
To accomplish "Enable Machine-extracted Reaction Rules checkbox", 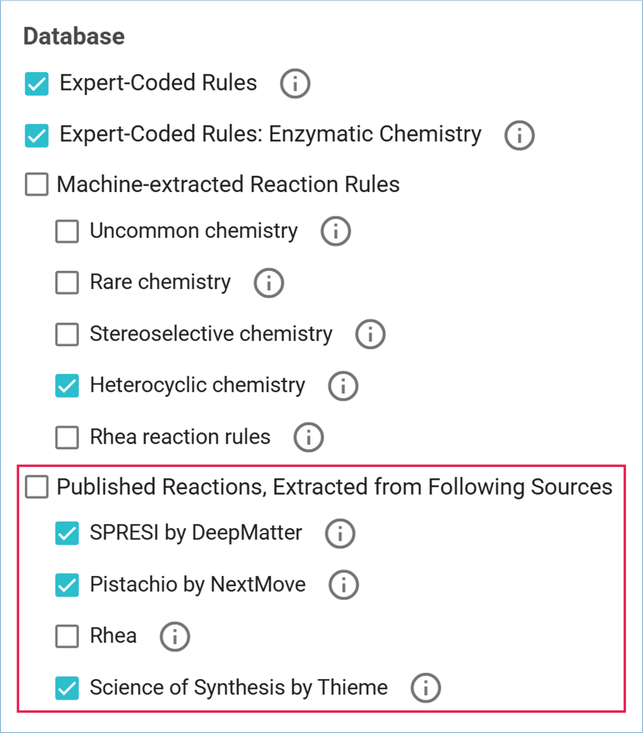I will click(x=37, y=184).
